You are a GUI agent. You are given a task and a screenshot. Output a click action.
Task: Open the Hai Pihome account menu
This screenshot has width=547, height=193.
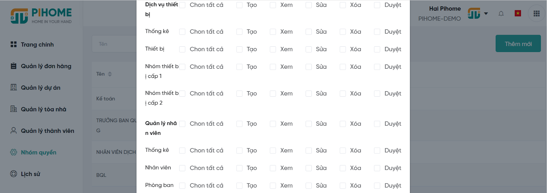tap(445, 9)
